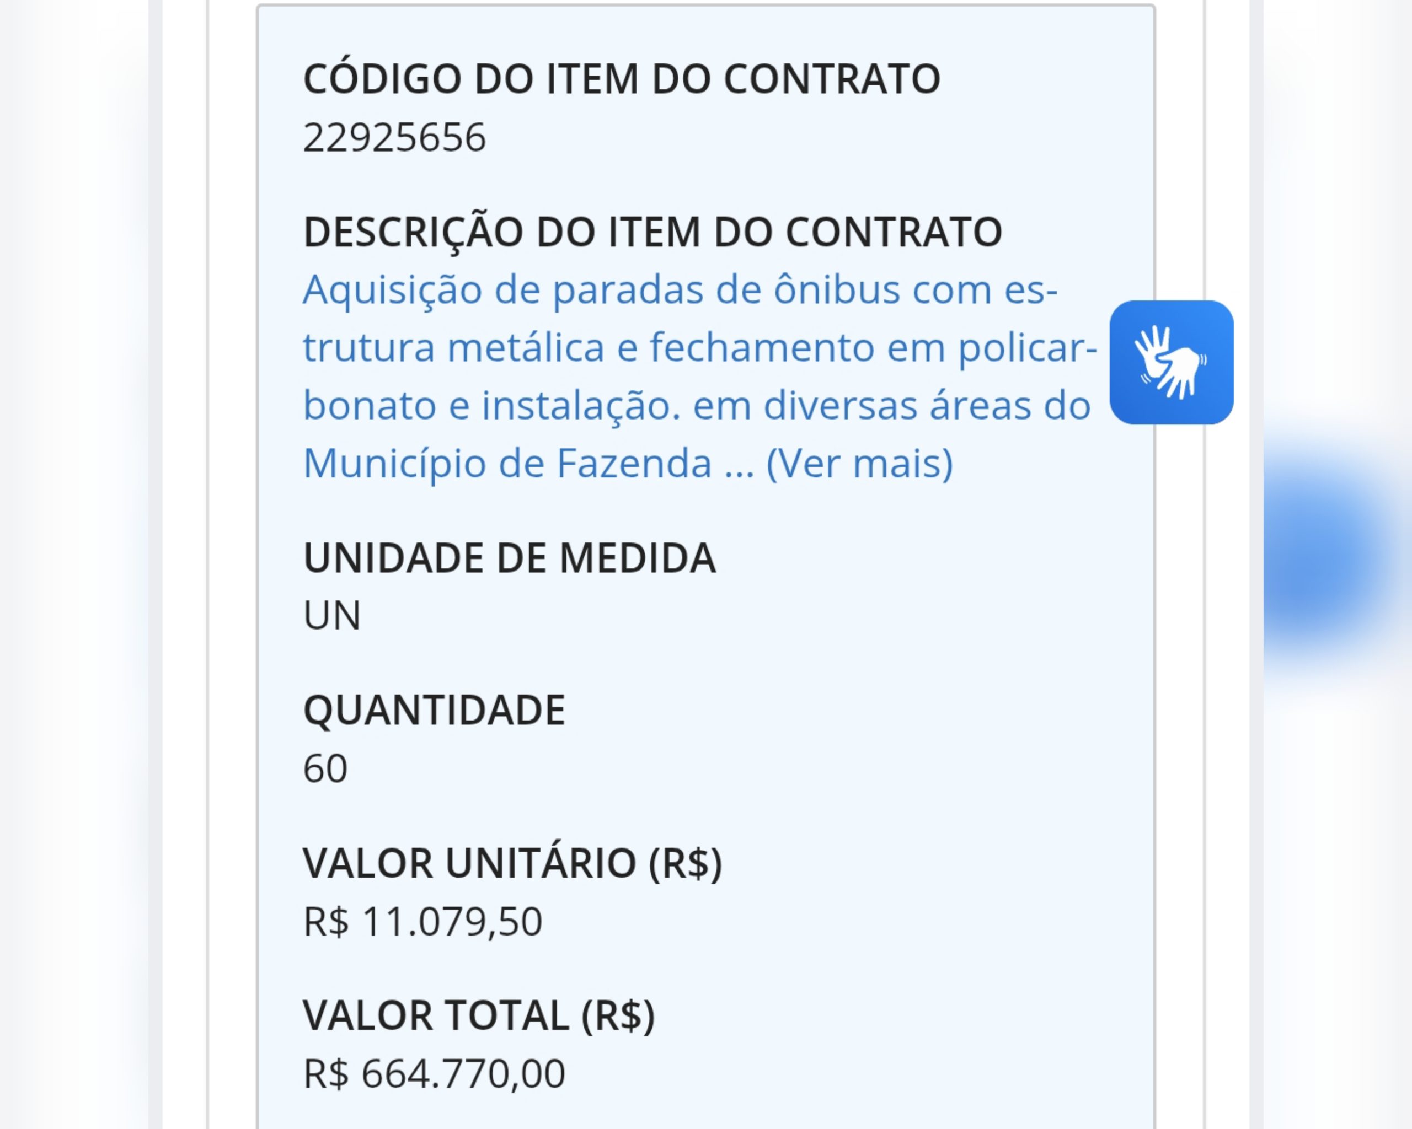Select the "UN" unit value
Viewport: 1412px width, 1129px height.
tap(331, 616)
